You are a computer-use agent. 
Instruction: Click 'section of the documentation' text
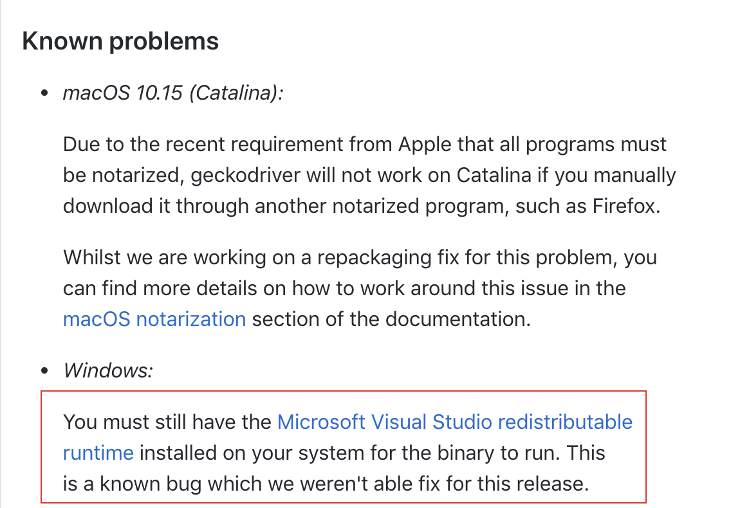pos(391,320)
